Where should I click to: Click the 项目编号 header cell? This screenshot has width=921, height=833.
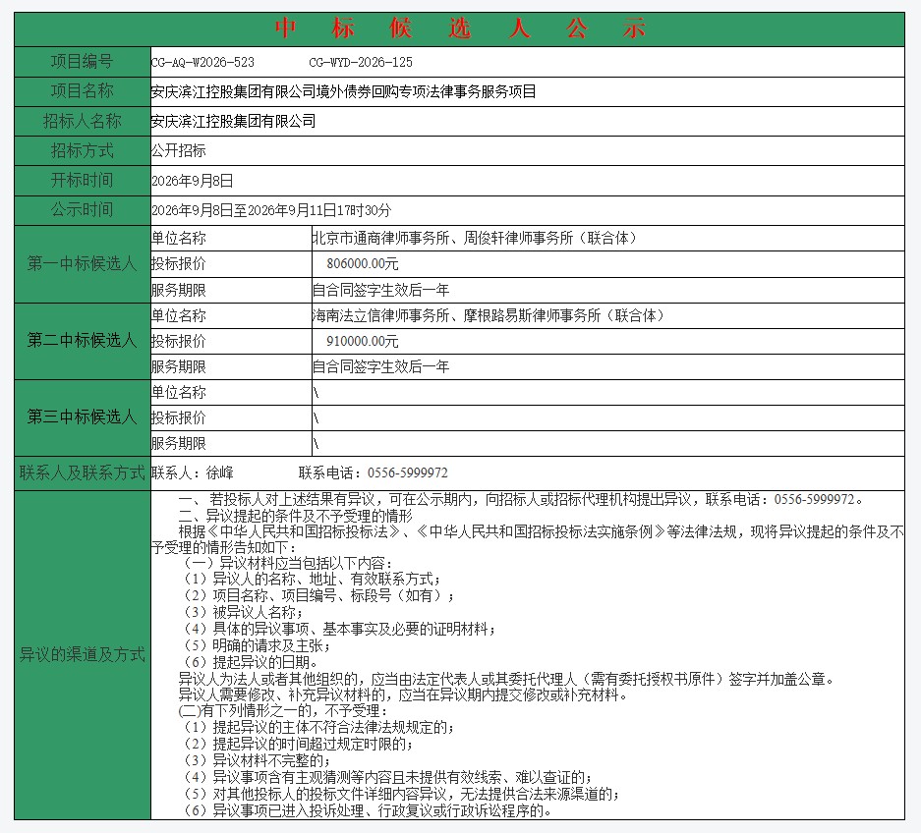click(83, 62)
